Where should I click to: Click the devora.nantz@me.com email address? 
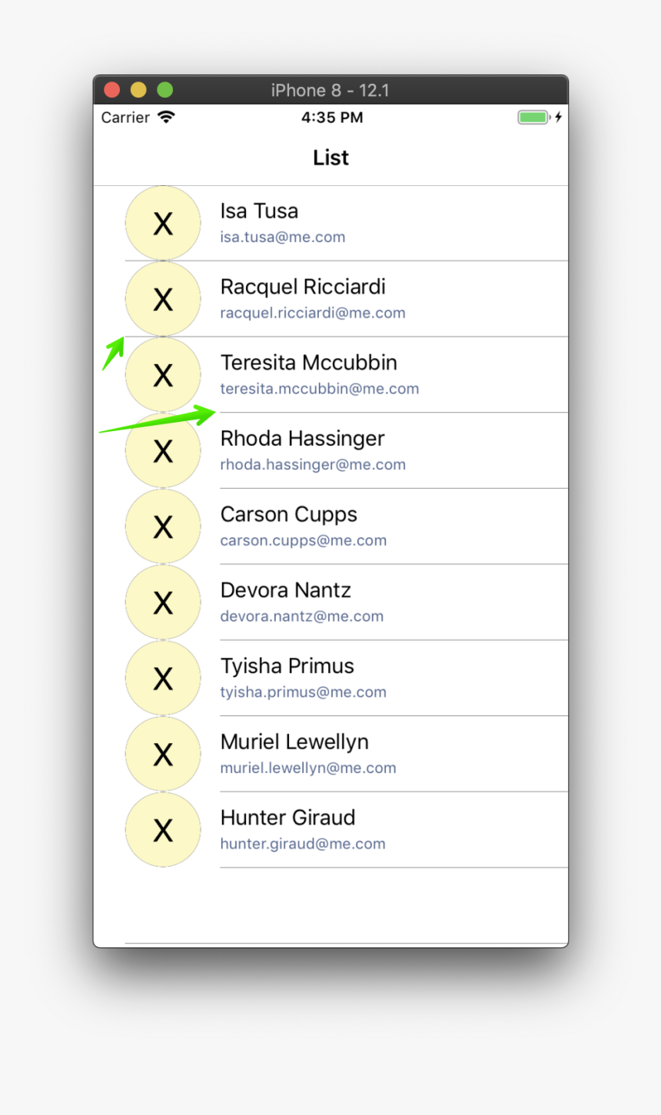[x=301, y=616]
